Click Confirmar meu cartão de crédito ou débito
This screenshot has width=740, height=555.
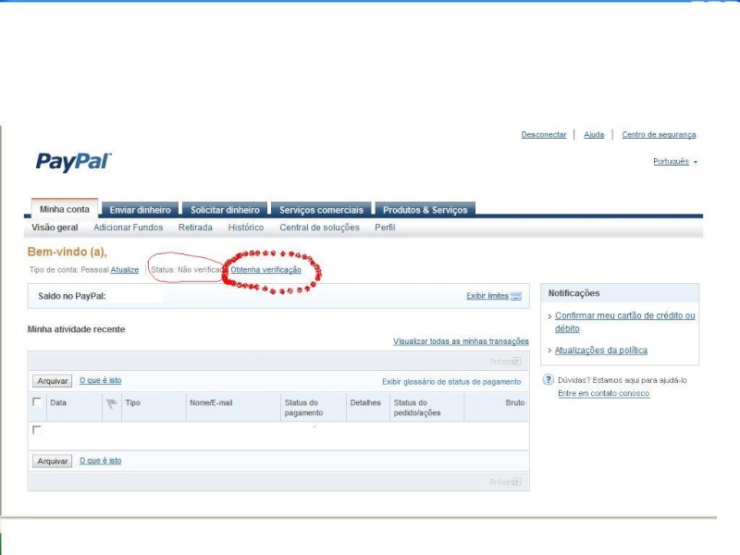click(x=625, y=322)
